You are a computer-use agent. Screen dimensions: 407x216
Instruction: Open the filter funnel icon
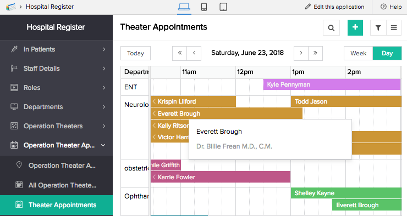(378, 27)
